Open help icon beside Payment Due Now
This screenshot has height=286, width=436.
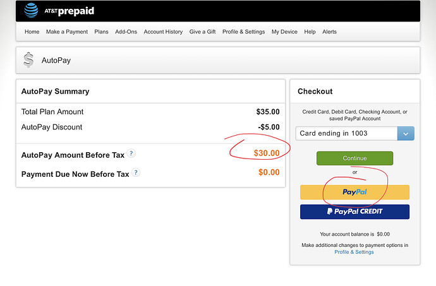(136, 173)
